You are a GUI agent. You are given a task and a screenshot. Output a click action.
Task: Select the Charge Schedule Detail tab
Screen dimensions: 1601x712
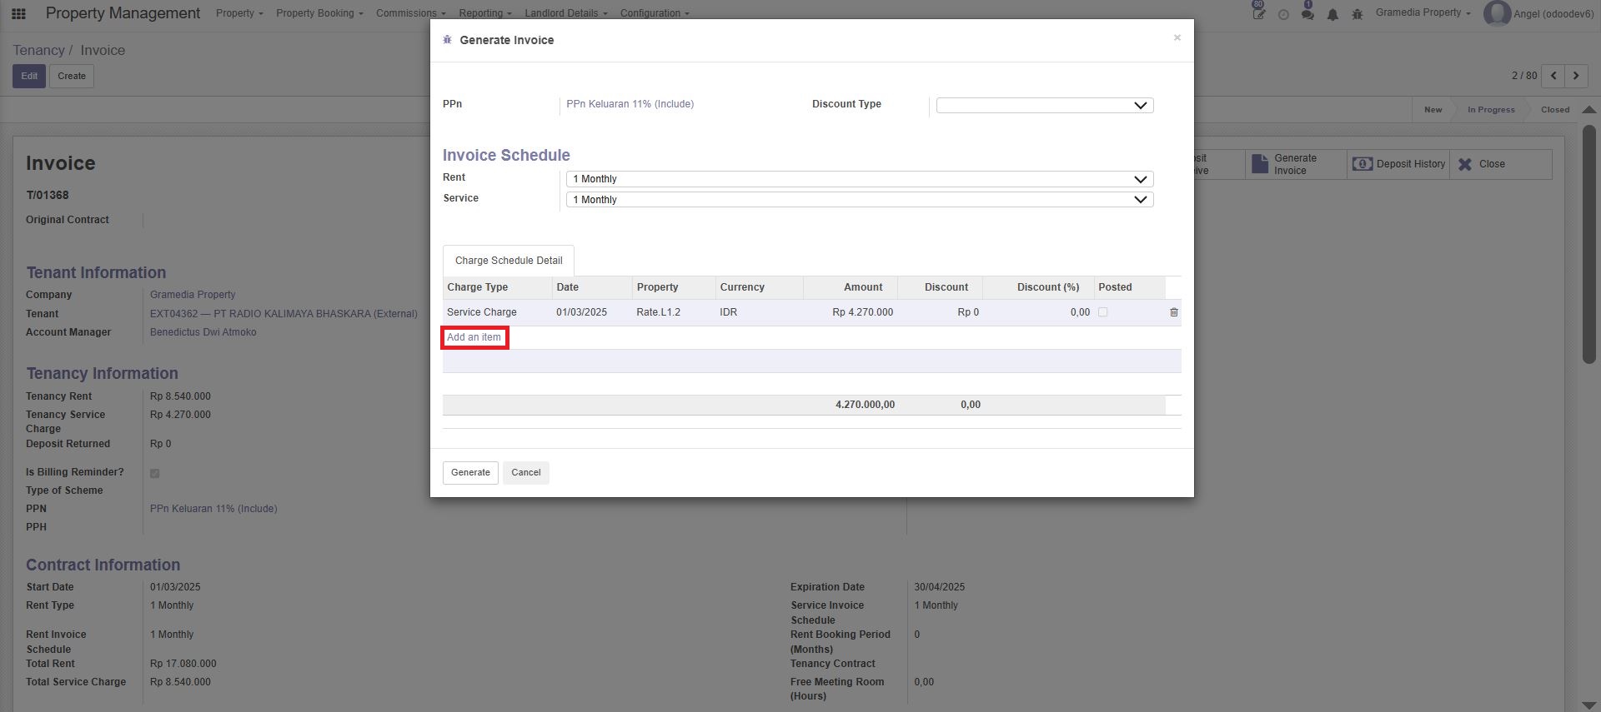point(509,261)
